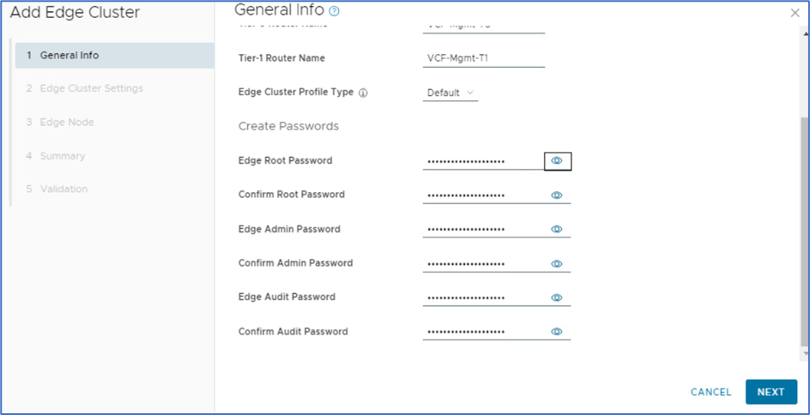810x415 pixels.
Task: Select the Validation step
Action: tap(63, 189)
